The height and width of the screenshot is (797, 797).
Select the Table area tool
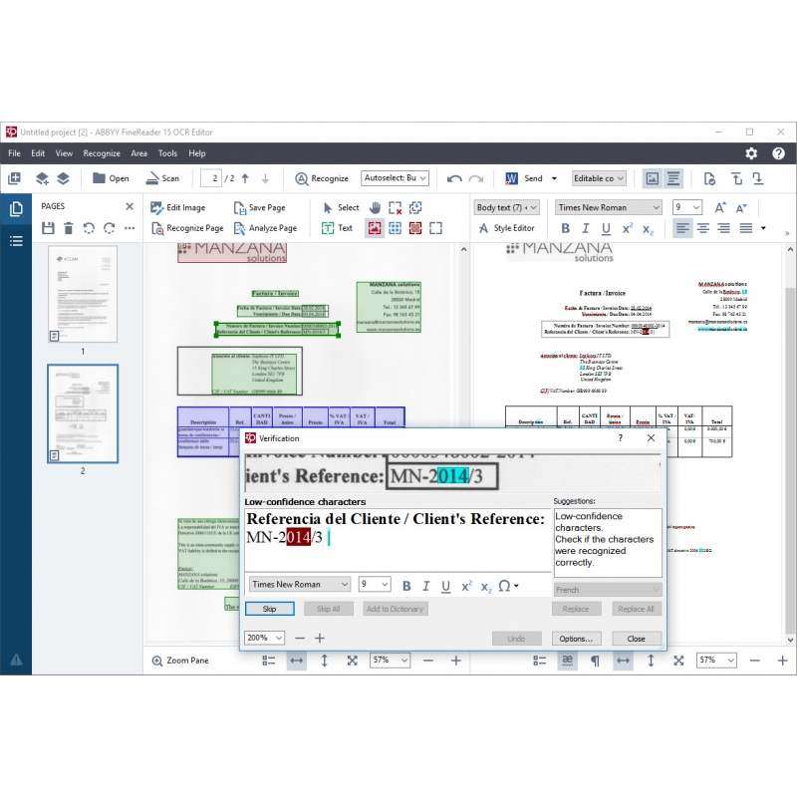point(395,228)
